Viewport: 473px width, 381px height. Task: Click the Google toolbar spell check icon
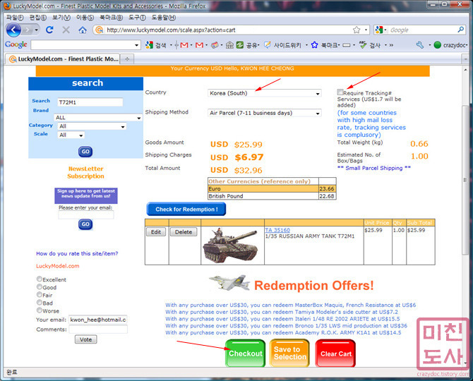[x=363, y=45]
